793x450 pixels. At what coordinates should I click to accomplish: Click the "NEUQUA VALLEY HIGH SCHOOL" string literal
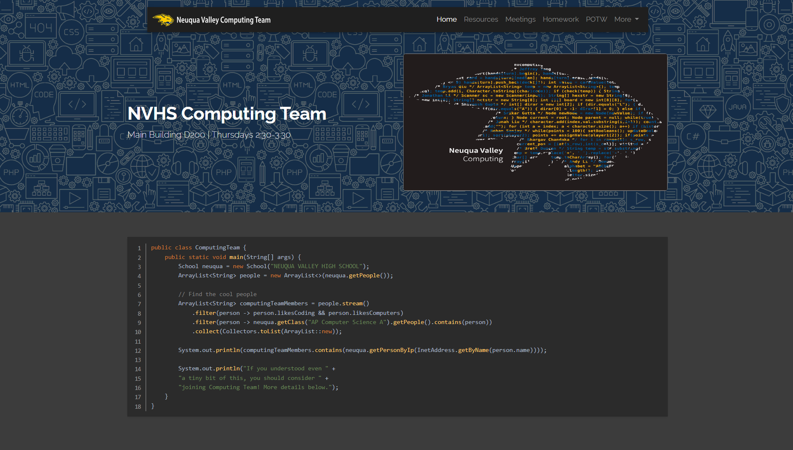point(316,266)
